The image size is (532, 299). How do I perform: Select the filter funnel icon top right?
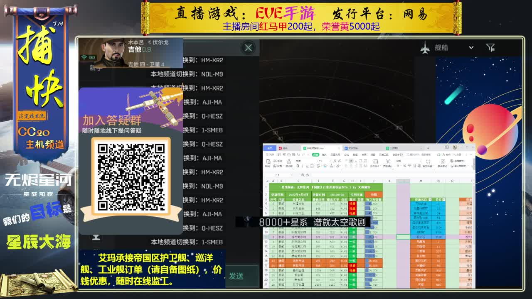491,48
